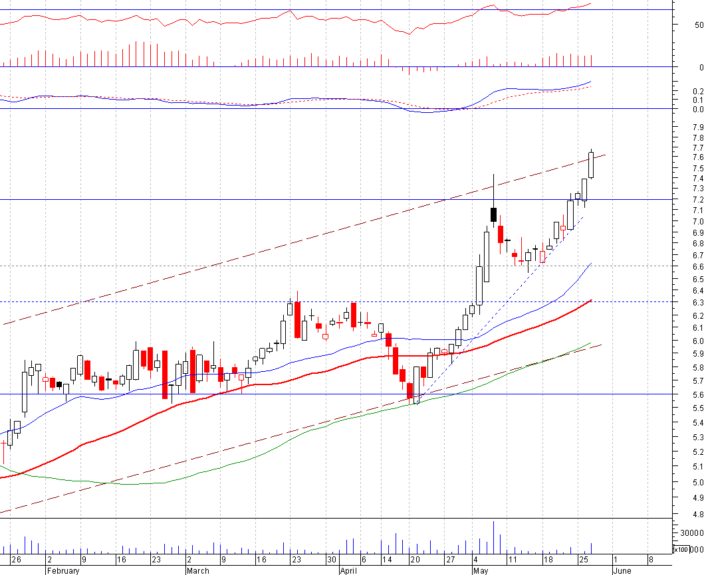The image size is (706, 575).
Task: Click the May month label
Action: click(x=481, y=570)
